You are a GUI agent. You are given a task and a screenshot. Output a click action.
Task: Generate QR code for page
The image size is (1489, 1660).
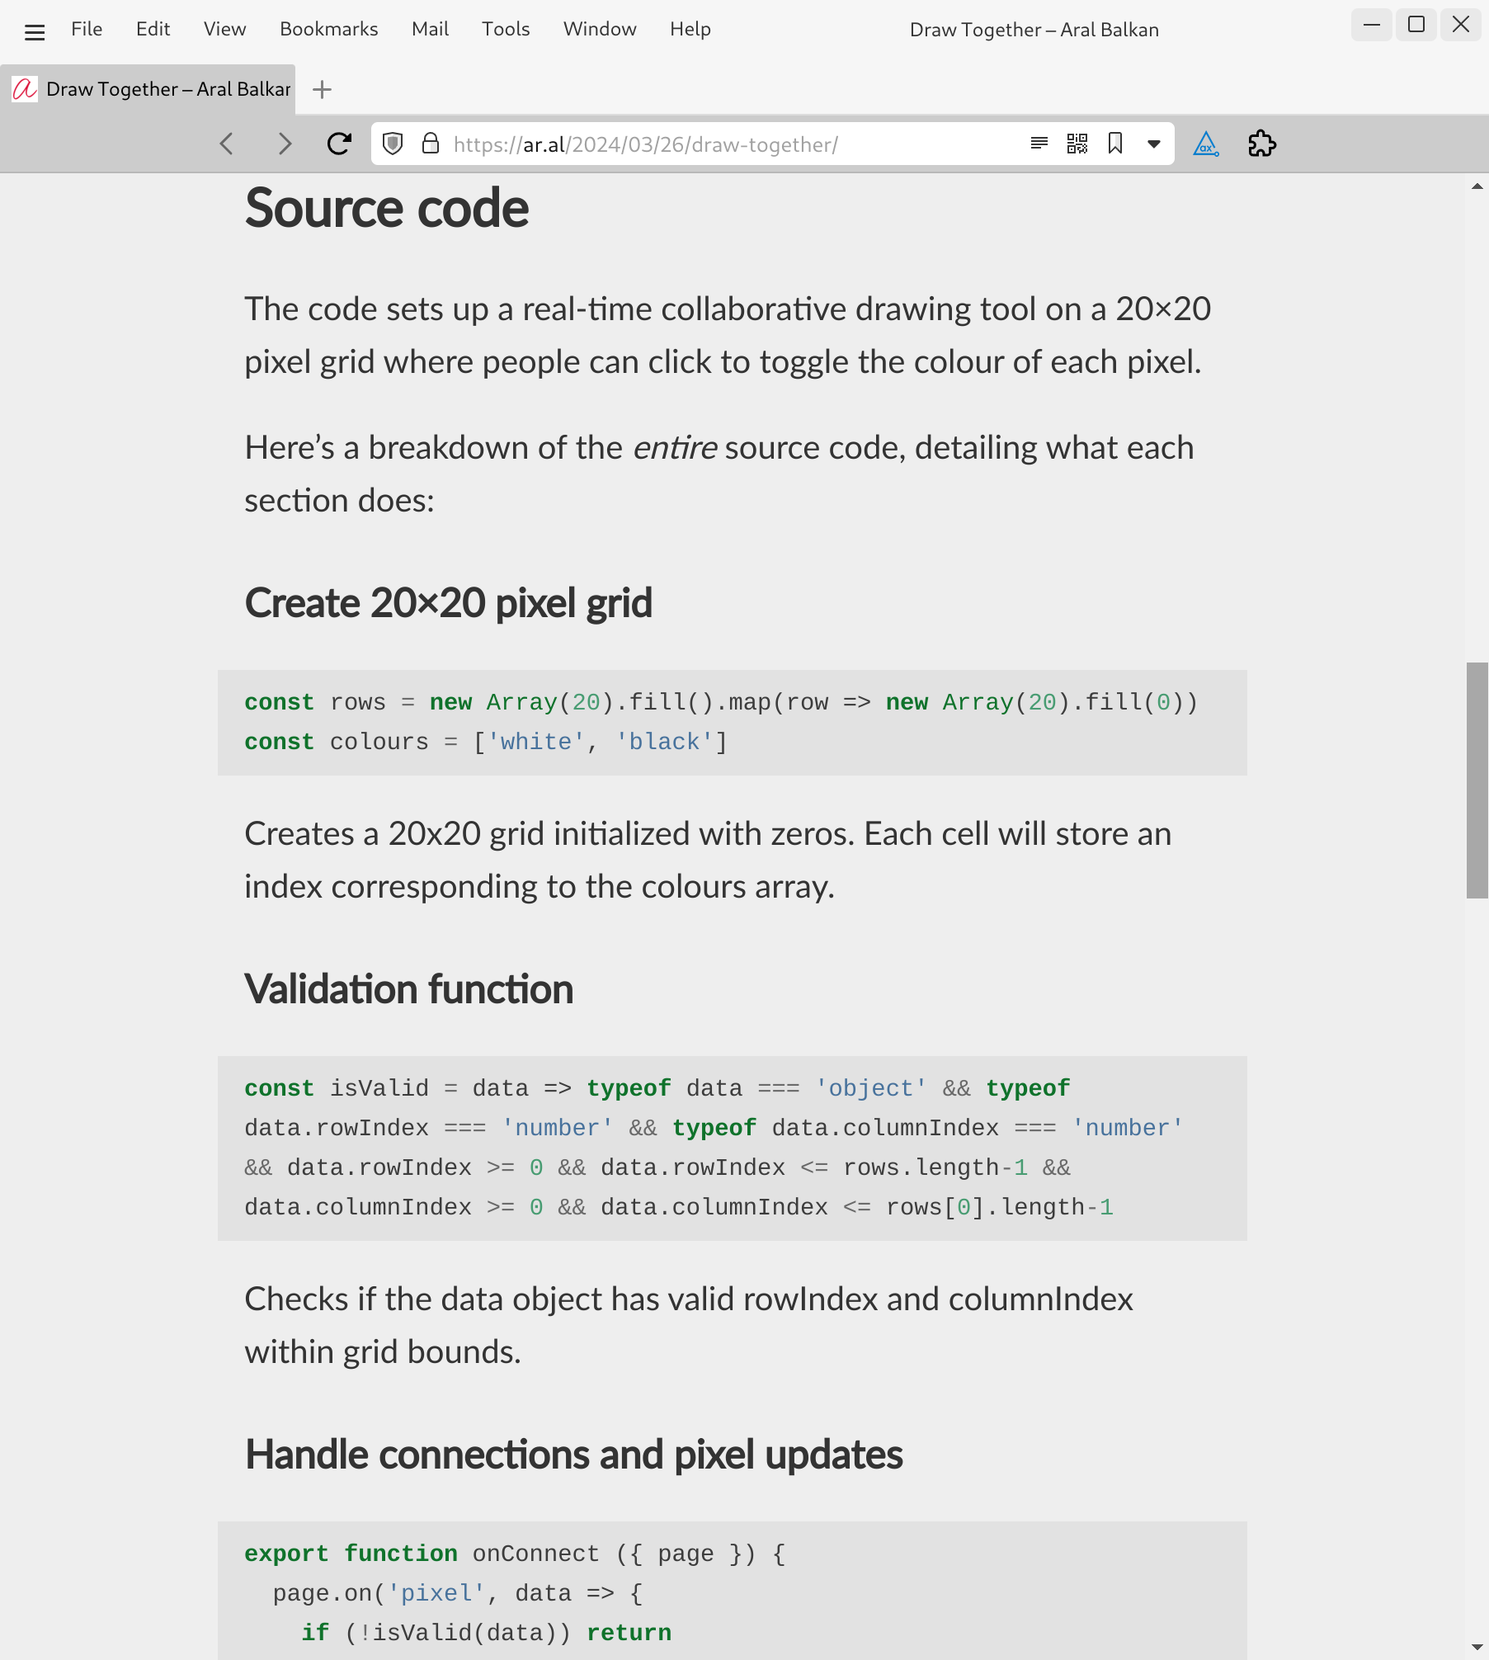(x=1077, y=144)
